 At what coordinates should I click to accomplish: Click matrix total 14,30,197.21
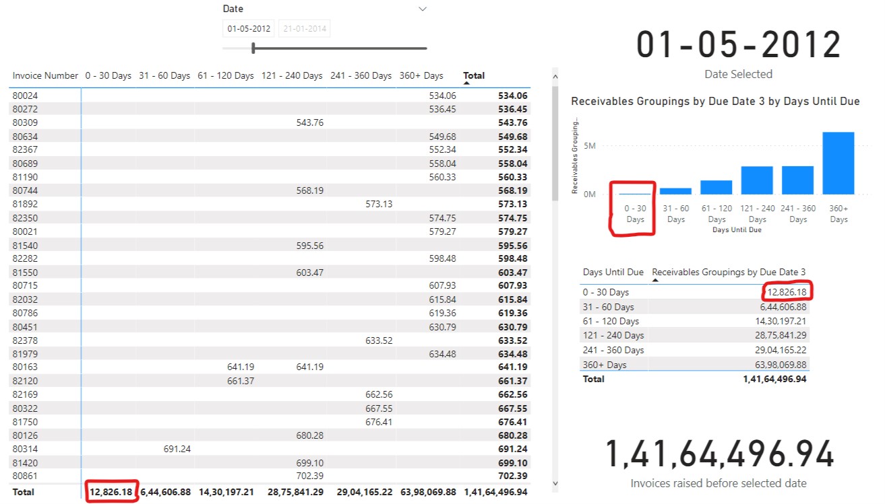pos(226,492)
